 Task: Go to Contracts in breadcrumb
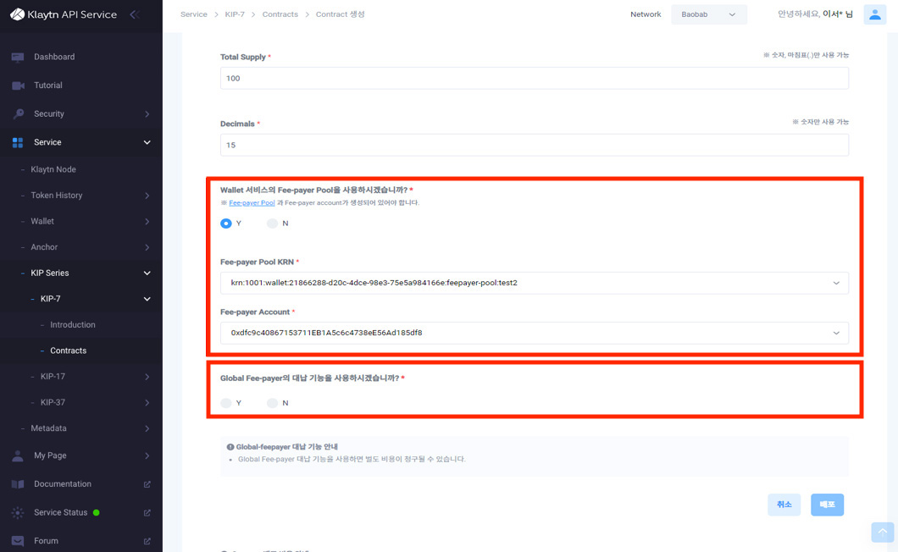tap(280, 14)
